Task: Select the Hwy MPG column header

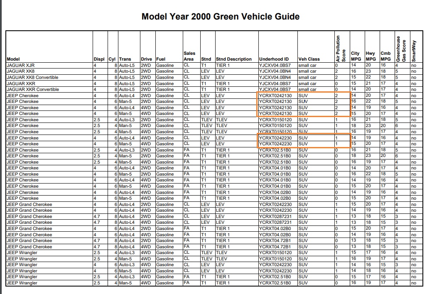Action: click(370, 56)
